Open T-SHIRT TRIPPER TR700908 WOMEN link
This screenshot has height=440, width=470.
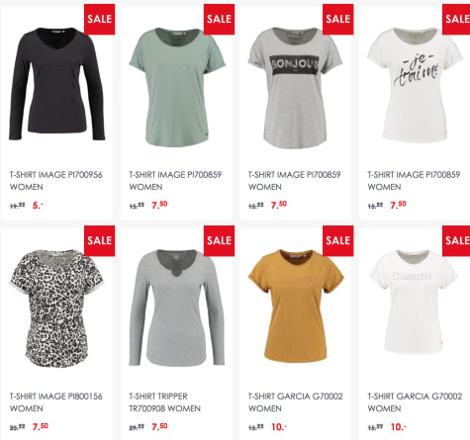point(164,402)
